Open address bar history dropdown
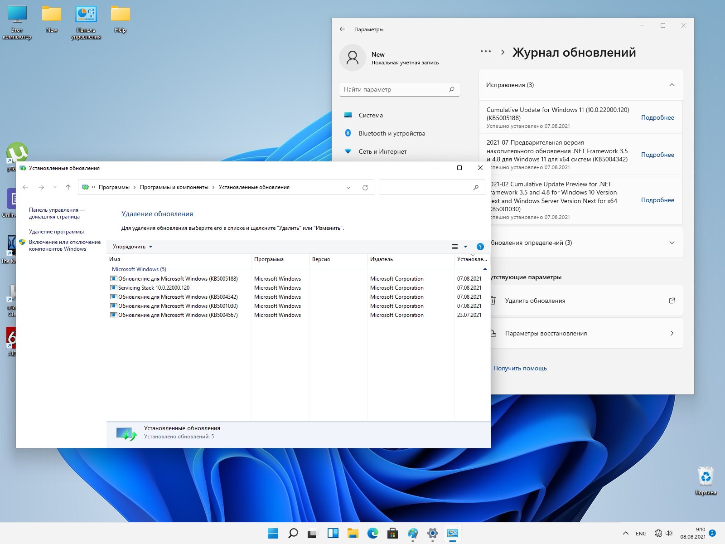This screenshot has width=725, height=544. click(348, 187)
